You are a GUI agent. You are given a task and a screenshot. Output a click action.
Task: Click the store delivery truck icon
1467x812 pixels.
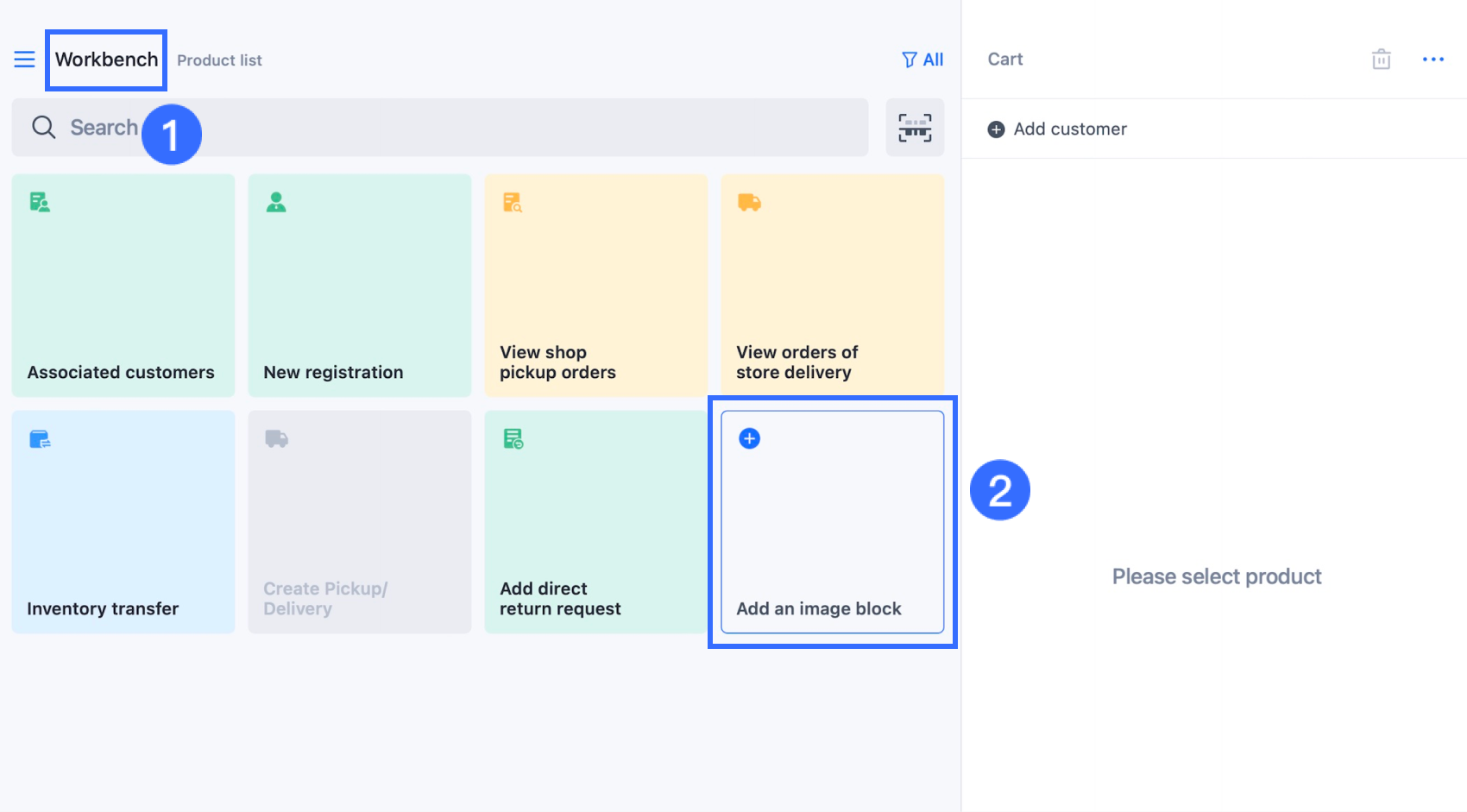coord(749,202)
